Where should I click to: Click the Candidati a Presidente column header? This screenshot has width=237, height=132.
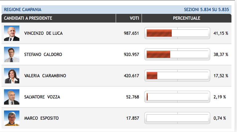(28, 18)
